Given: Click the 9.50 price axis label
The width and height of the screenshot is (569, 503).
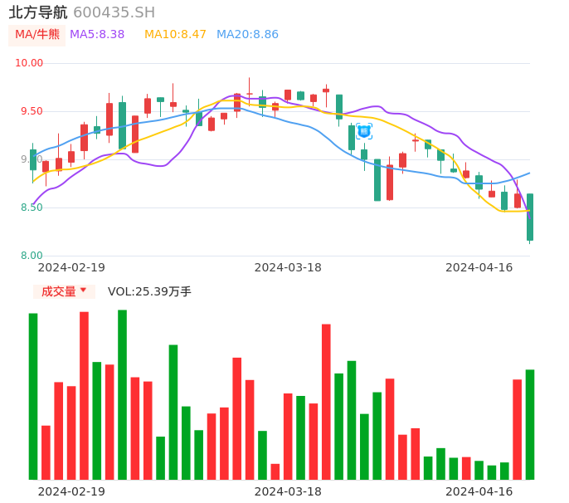Looking at the screenshot, I should [32, 111].
